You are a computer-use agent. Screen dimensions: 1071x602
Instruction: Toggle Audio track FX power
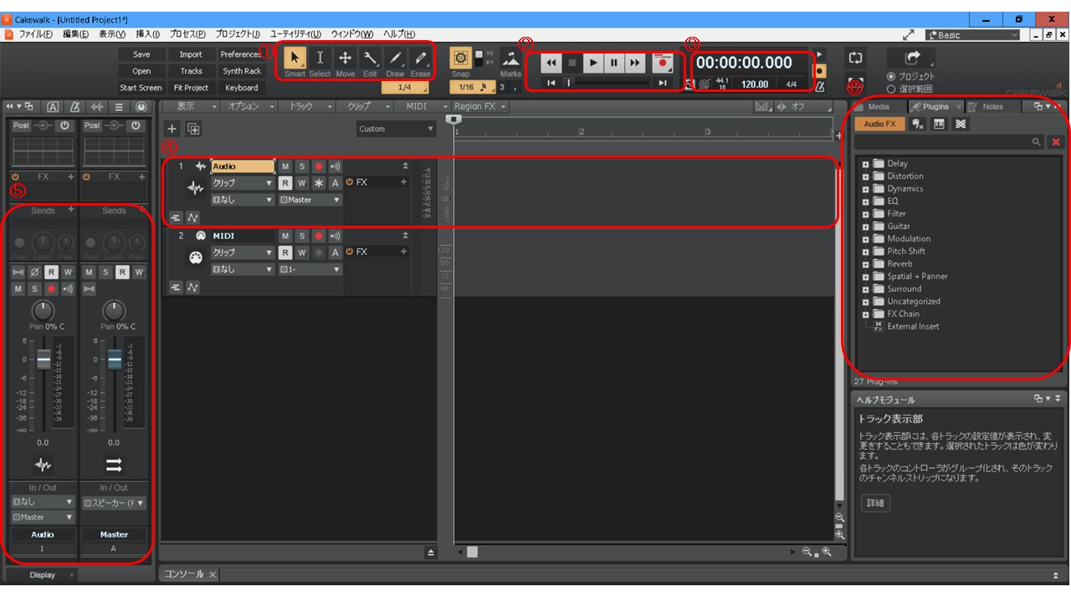[350, 181]
